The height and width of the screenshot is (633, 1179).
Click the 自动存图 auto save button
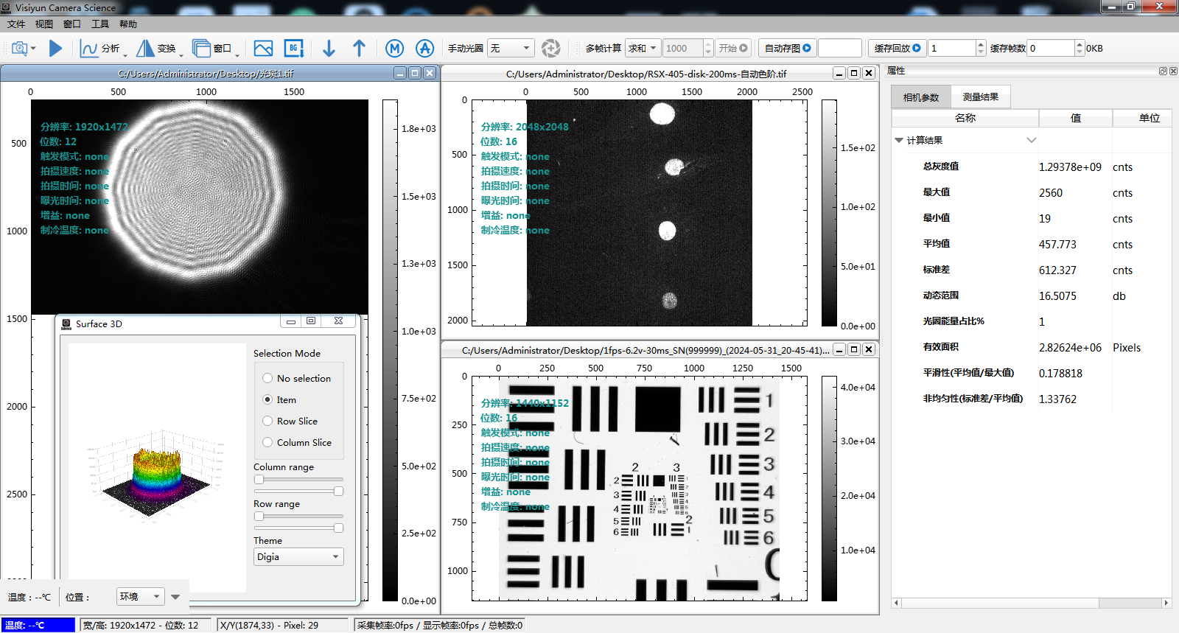click(787, 49)
